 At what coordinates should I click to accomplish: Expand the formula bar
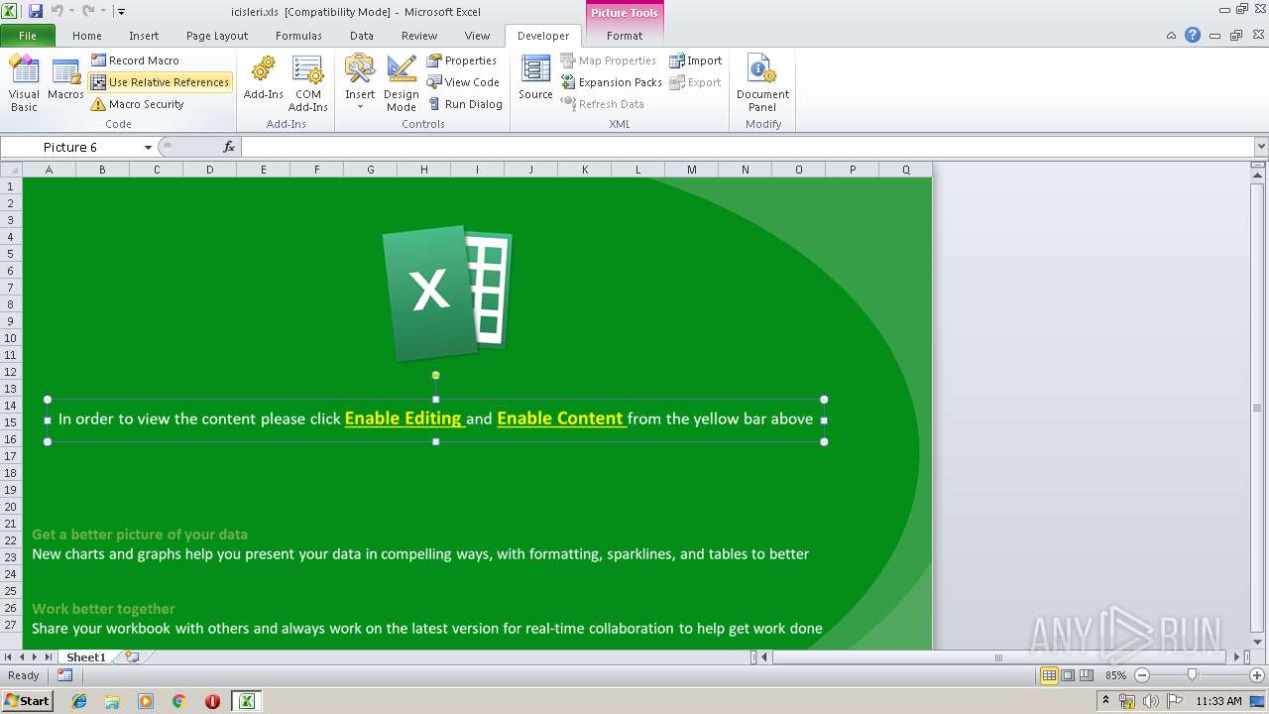pos(1260,147)
